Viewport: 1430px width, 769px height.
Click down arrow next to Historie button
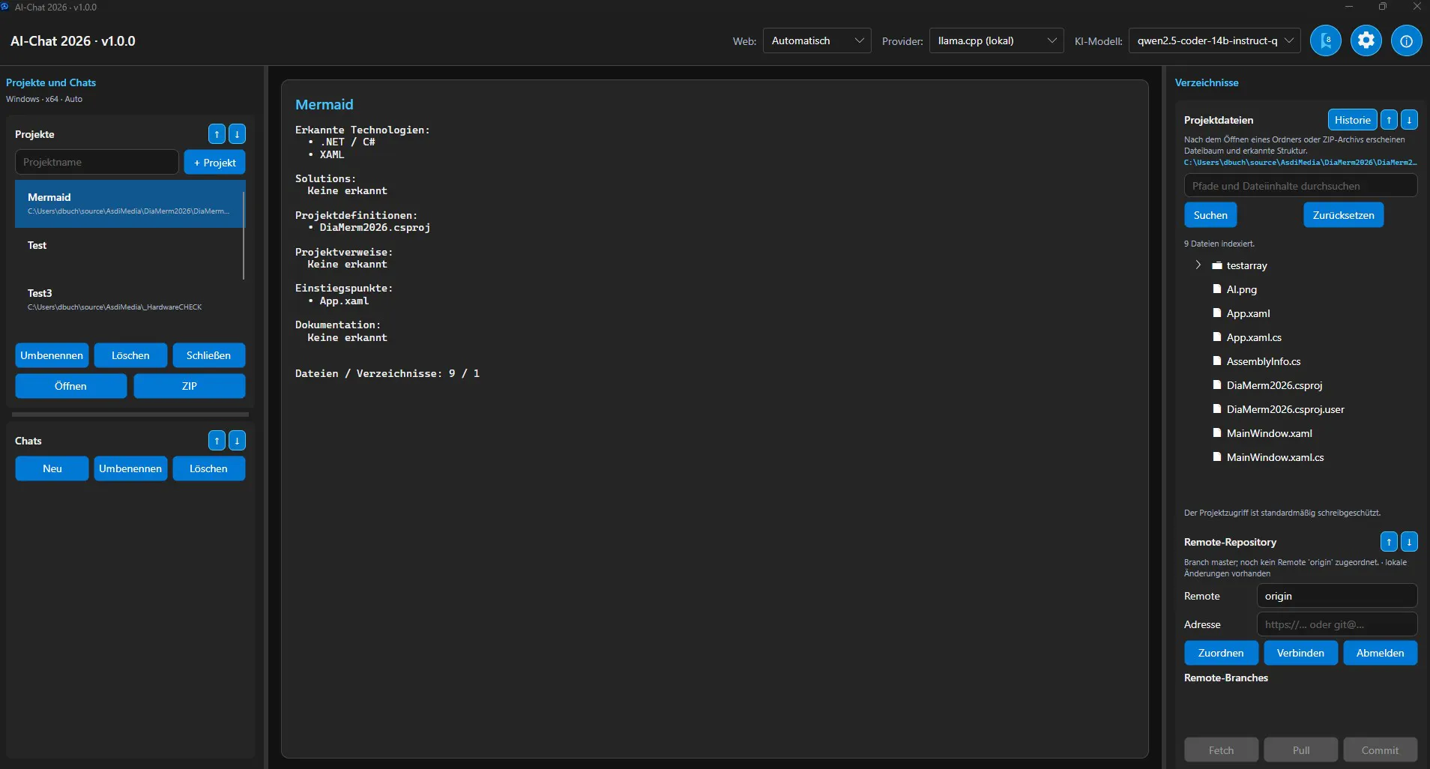1409,120
